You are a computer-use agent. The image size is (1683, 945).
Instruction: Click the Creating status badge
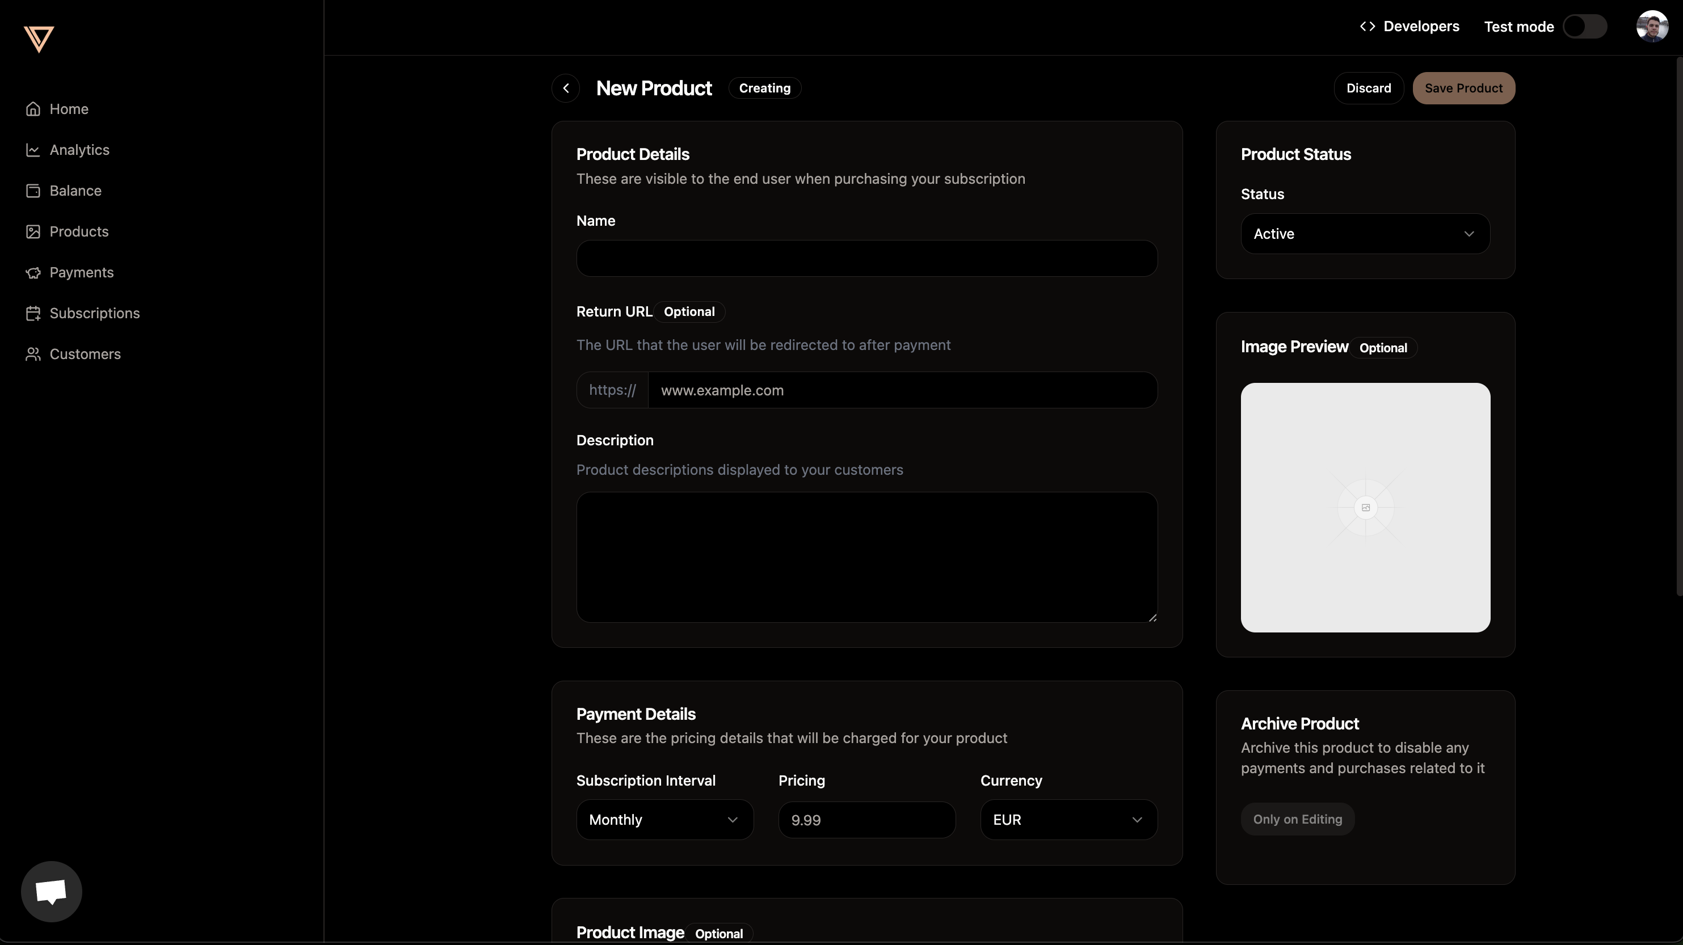point(764,88)
